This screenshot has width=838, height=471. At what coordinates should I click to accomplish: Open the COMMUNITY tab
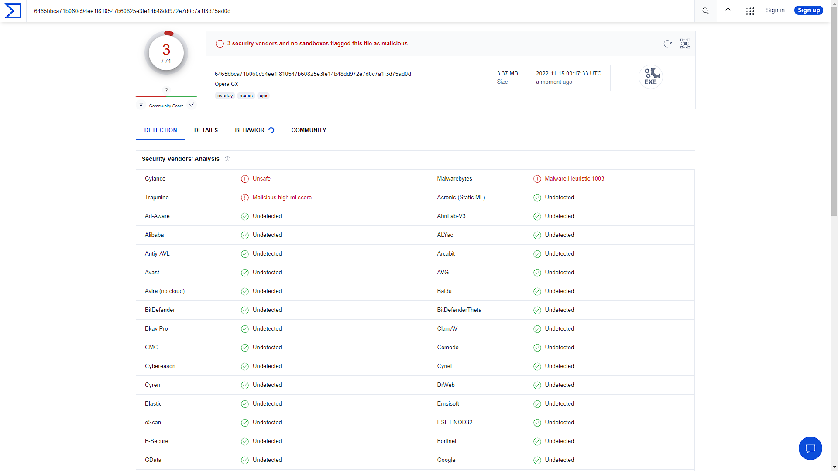(309, 130)
